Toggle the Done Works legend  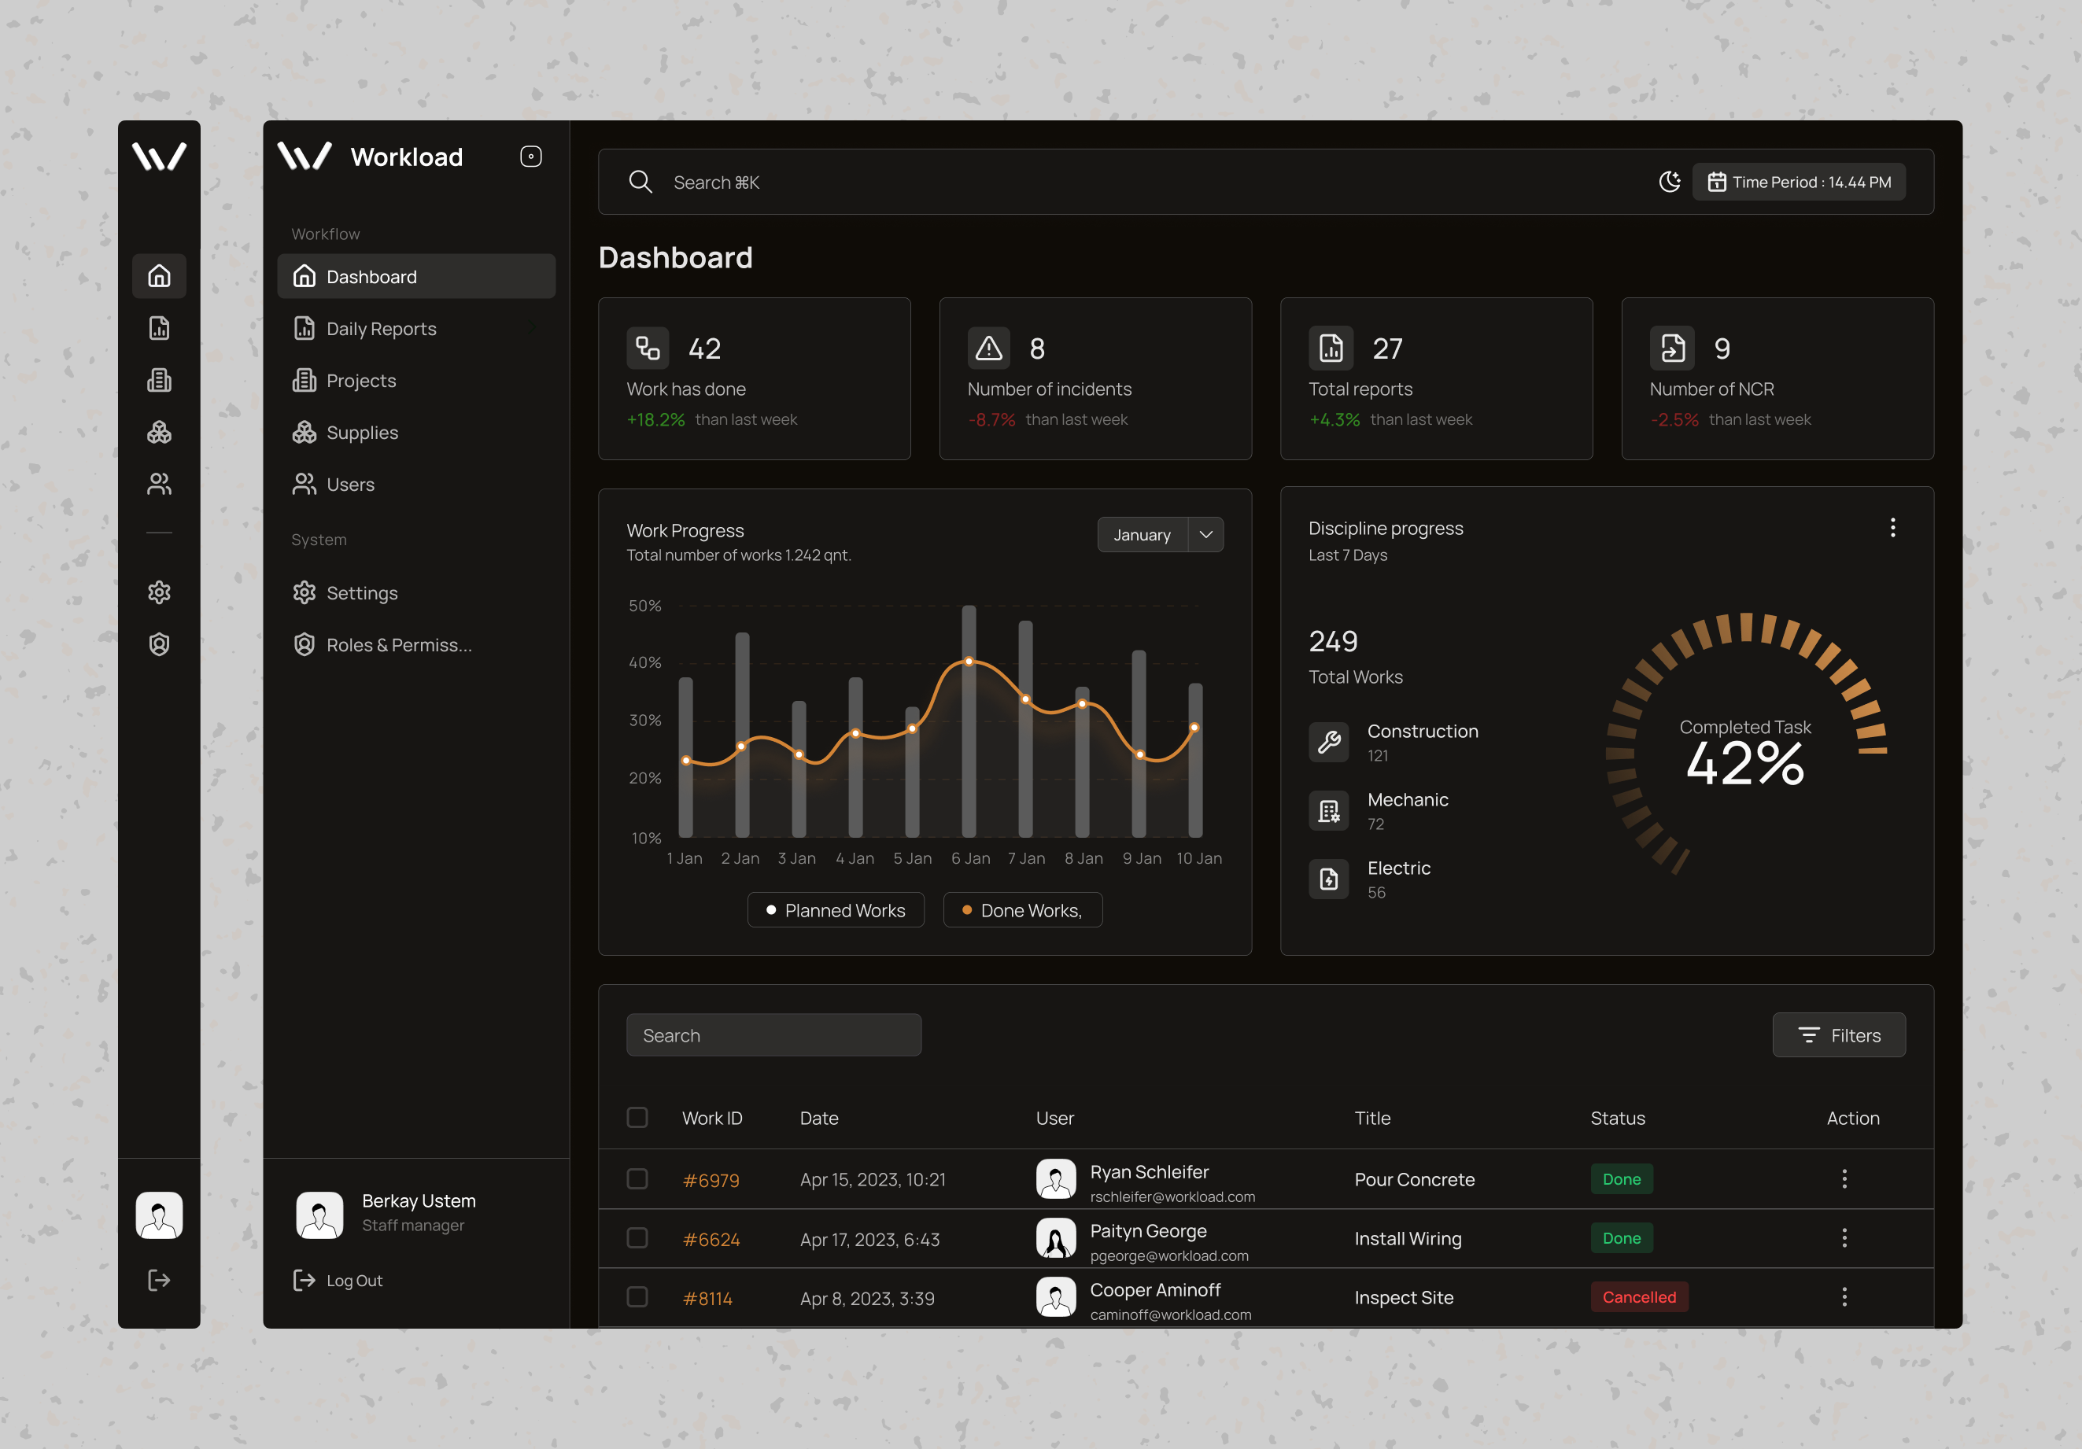[x=1023, y=909]
